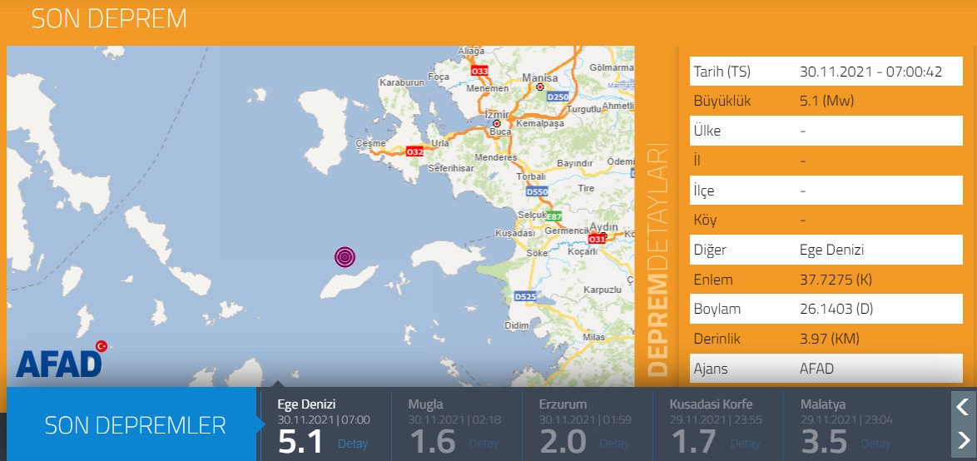
Task: Click the Diğer value Ege Denizi
Action: 832,250
